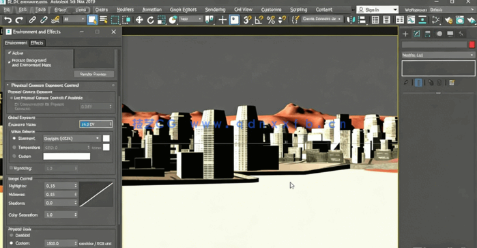Open the Illuminant Daylight dropdown
This screenshot has width=477, height=248.
(72, 138)
